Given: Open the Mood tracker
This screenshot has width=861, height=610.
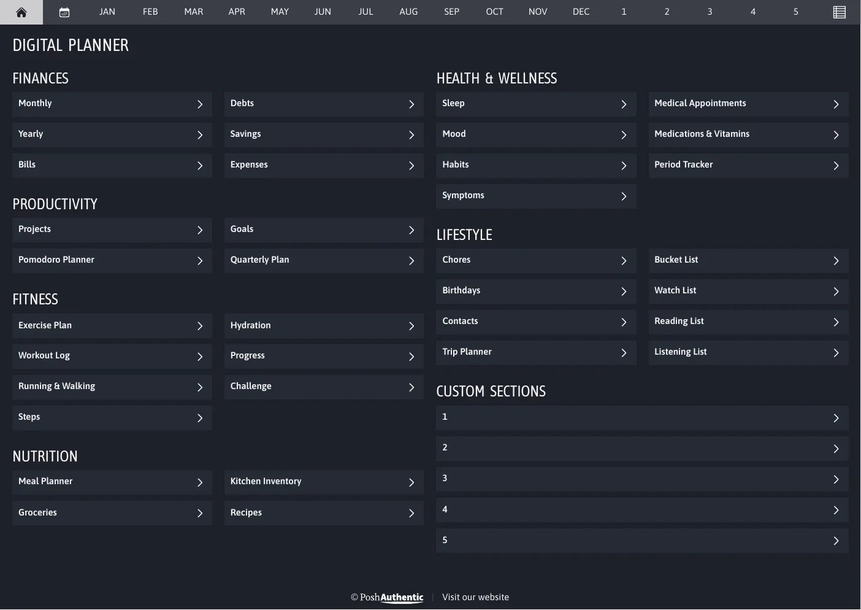Looking at the screenshot, I should [536, 135].
